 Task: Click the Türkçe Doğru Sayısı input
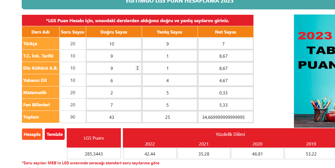point(114,44)
